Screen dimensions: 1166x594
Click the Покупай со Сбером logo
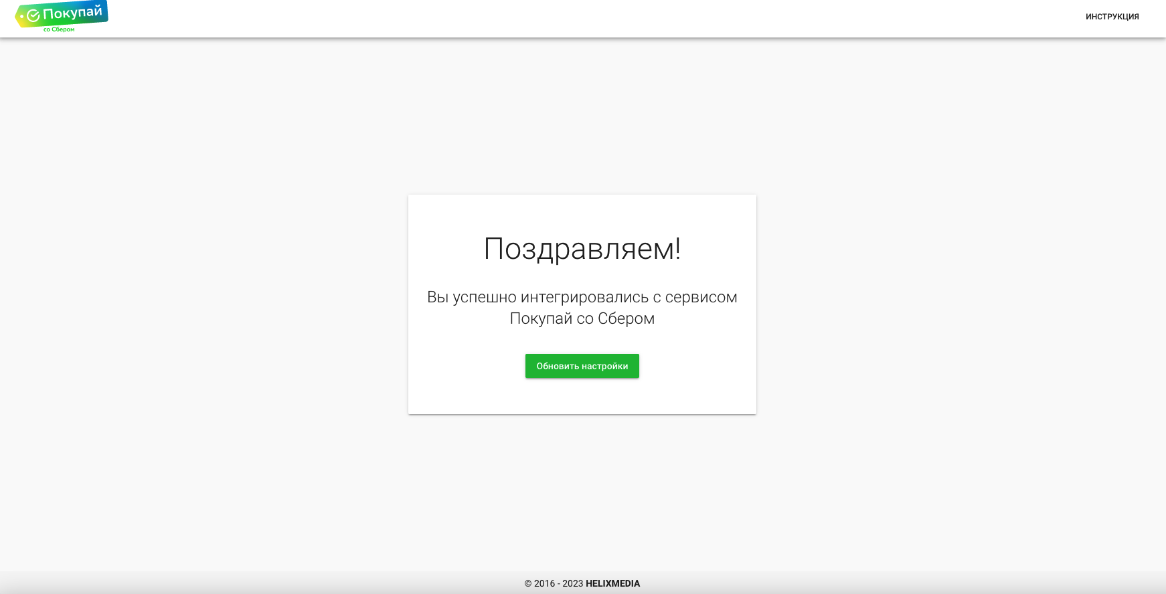[62, 17]
